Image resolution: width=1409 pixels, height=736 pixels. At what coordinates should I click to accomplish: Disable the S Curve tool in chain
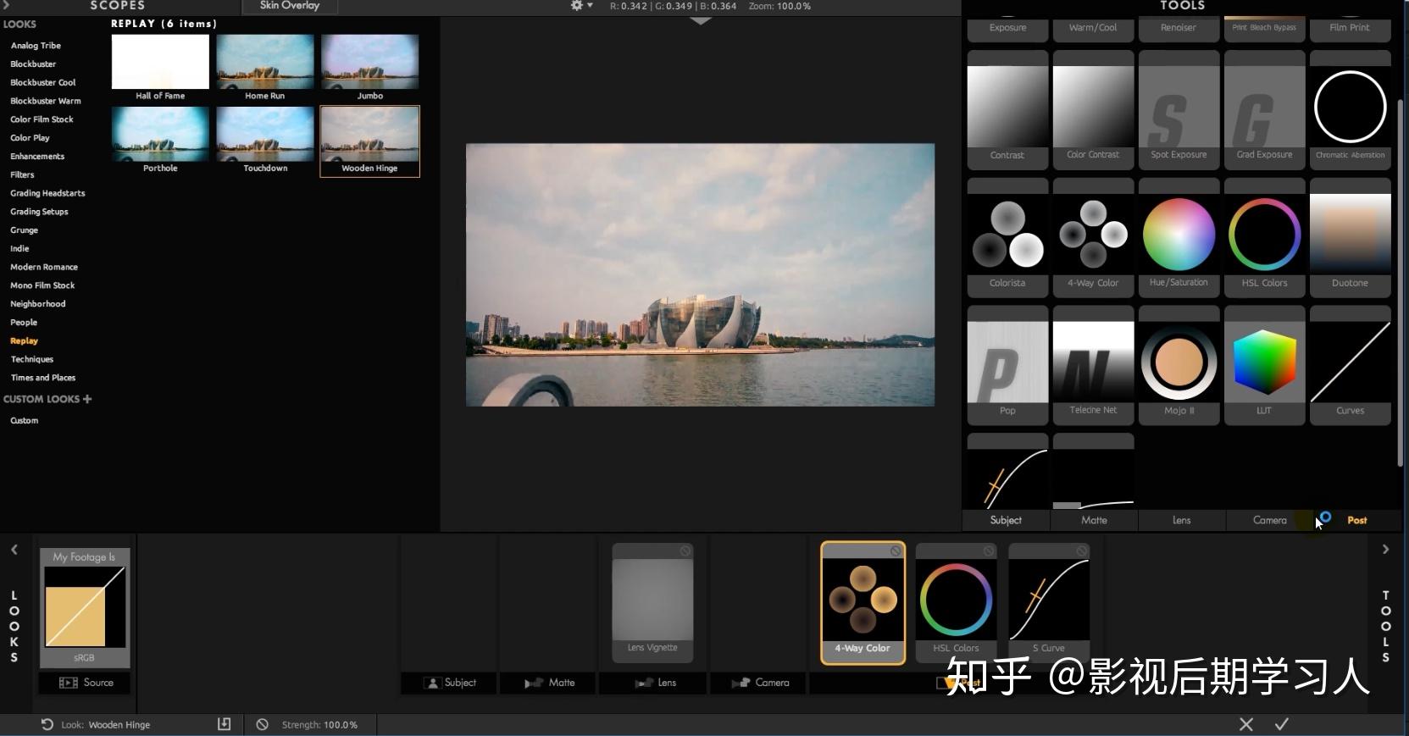1082,551
